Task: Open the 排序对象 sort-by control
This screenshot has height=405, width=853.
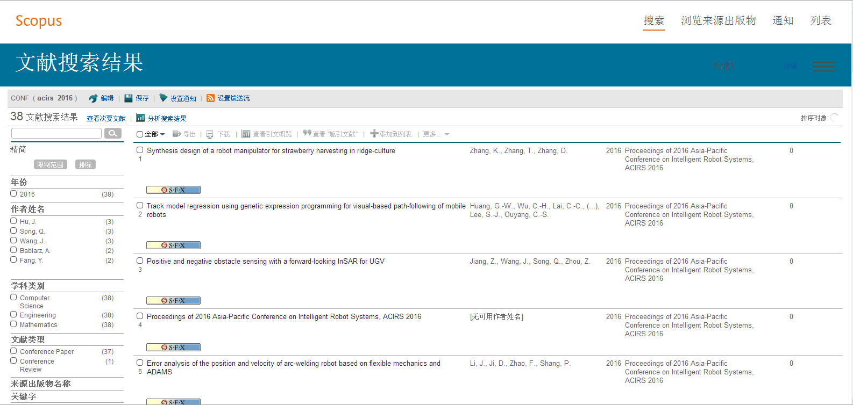Action: tap(820, 118)
